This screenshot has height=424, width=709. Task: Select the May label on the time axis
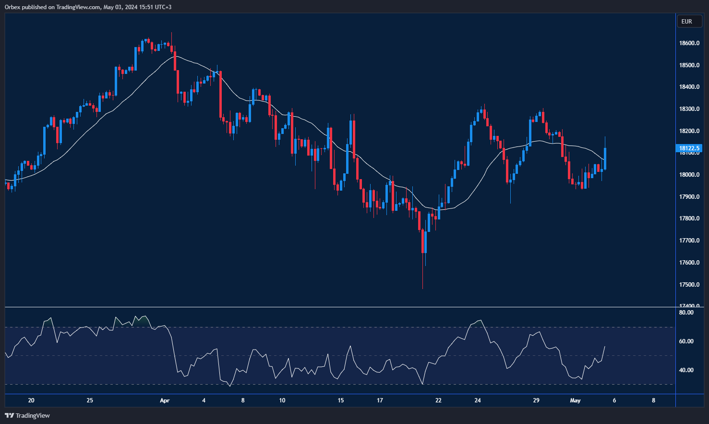pyautogui.click(x=576, y=400)
